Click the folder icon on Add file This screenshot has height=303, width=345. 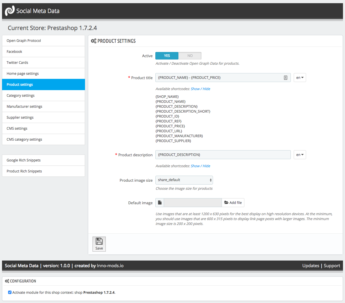226,203
